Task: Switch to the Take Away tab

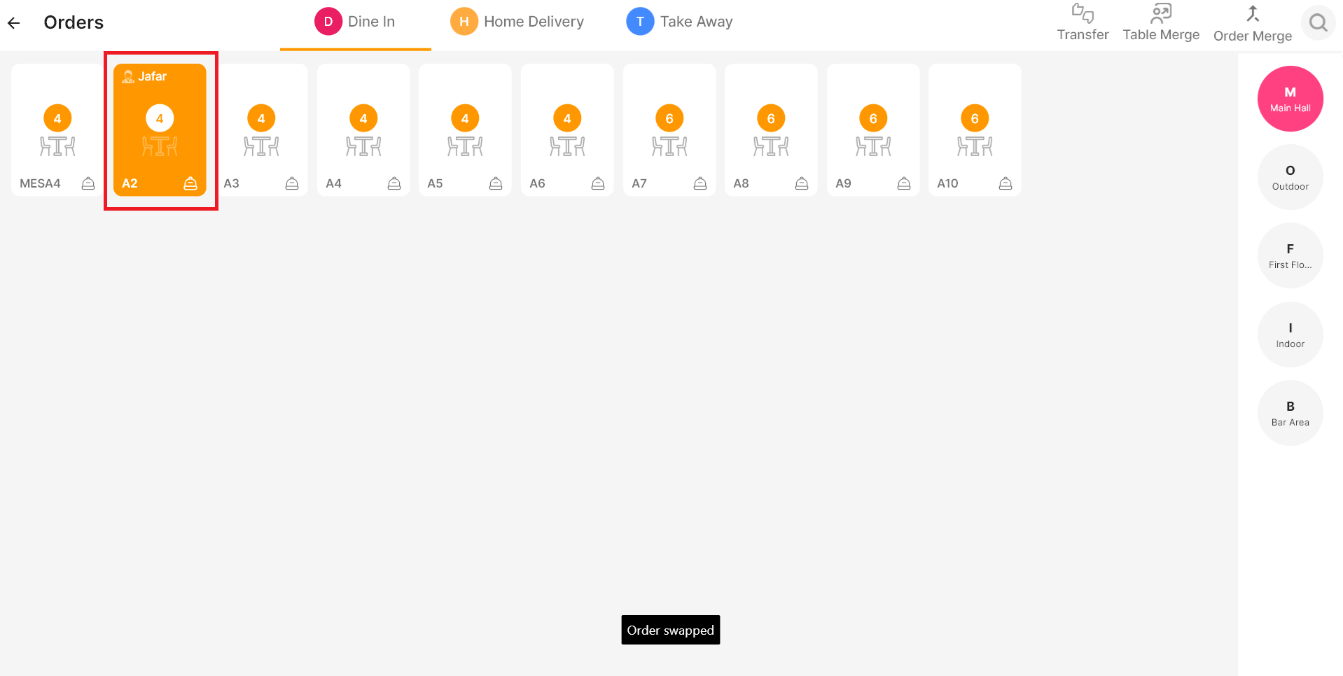Action: [x=680, y=22]
